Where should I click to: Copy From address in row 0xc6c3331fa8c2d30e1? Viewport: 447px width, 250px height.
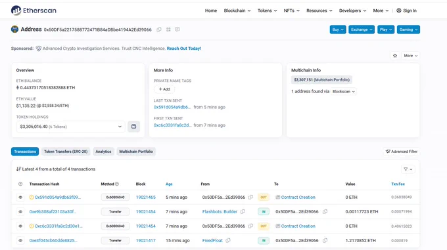(250, 226)
